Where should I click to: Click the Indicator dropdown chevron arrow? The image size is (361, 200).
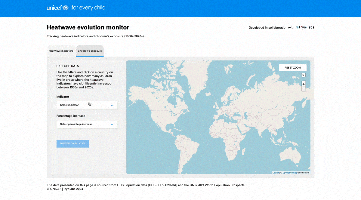click(x=112, y=105)
